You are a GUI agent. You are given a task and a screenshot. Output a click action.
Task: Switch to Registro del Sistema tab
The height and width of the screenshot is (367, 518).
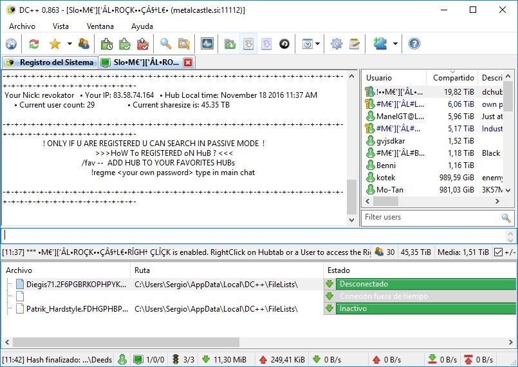click(x=50, y=62)
